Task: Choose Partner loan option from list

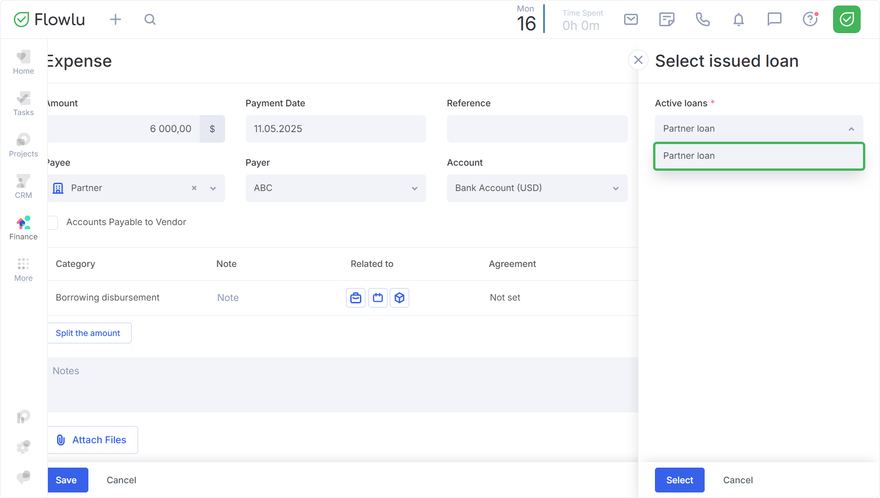Action: coord(758,156)
